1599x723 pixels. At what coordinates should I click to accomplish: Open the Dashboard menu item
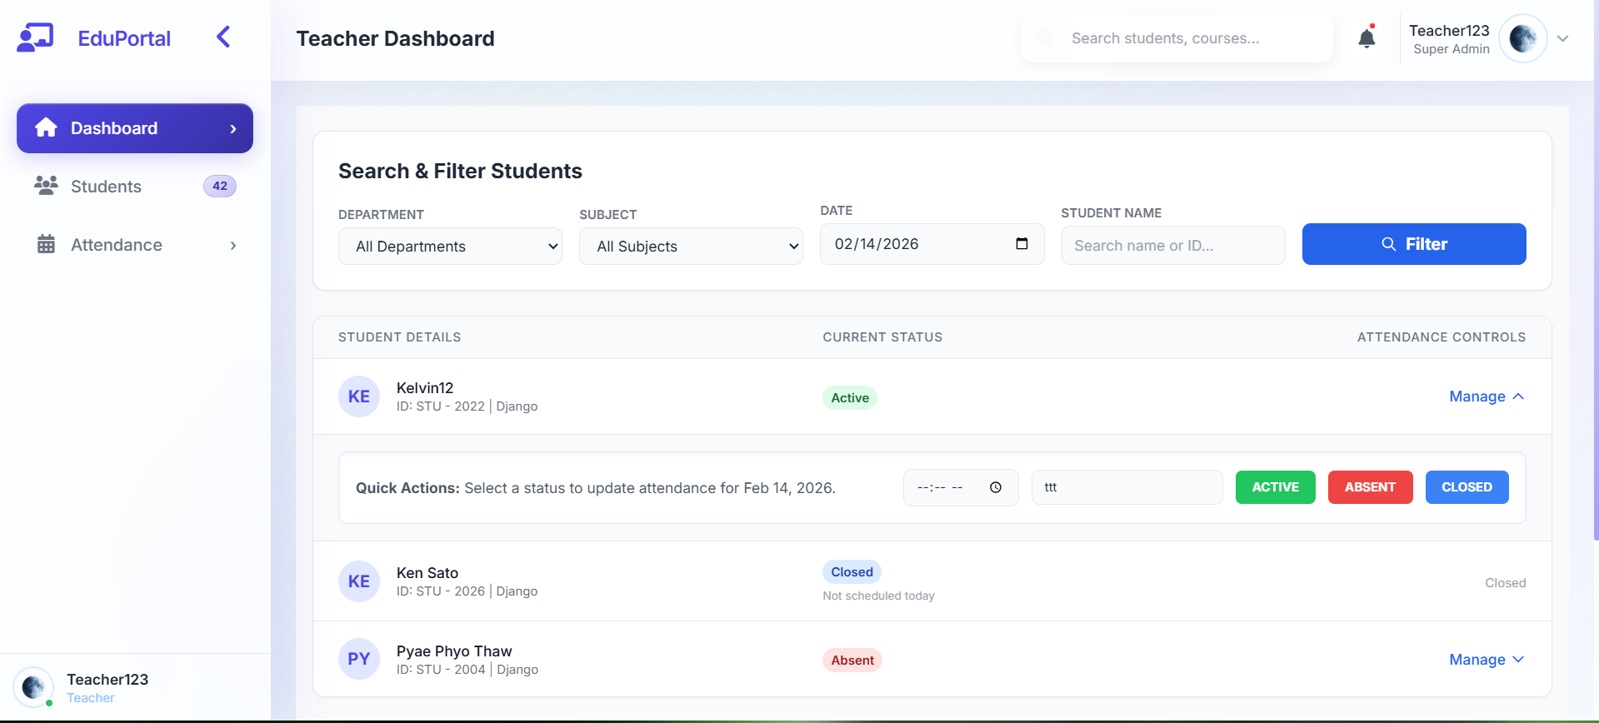pyautogui.click(x=135, y=128)
